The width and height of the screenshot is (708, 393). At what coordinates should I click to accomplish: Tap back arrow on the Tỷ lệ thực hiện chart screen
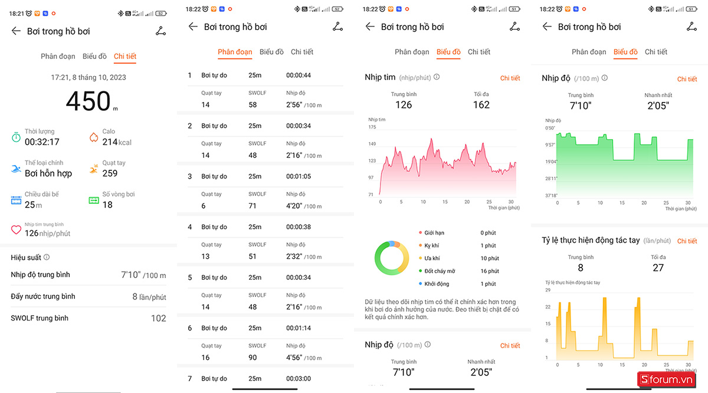(x=547, y=27)
